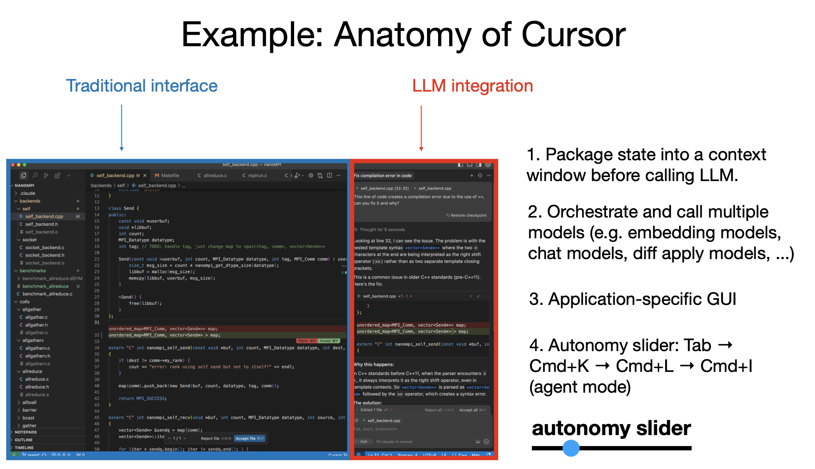Click the @ add context icon

(357, 421)
